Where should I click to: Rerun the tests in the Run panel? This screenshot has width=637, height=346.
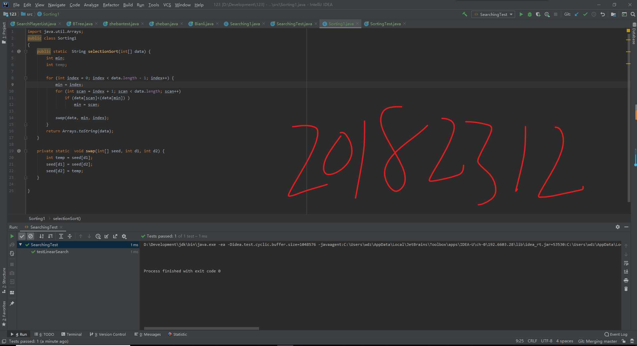[x=12, y=236]
